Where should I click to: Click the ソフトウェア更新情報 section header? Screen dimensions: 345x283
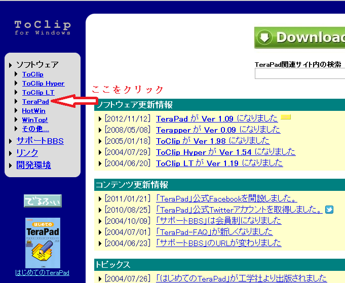[219, 105]
